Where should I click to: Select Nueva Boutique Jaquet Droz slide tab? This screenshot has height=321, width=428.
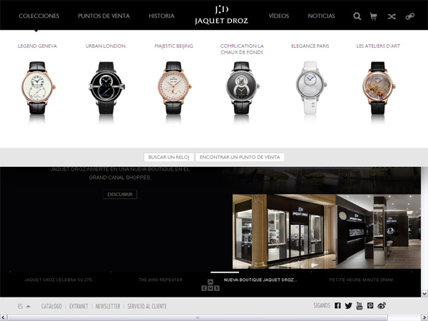[x=260, y=280]
